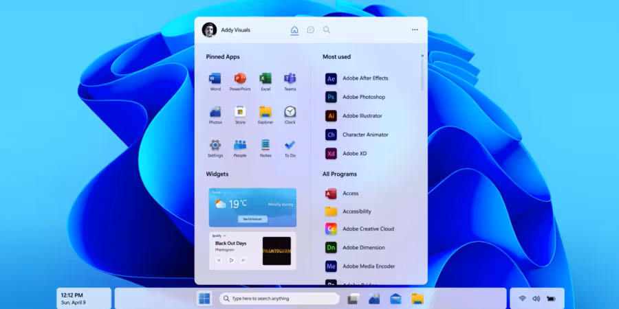Screen dimensions: 619x309
Task: Click scroll-up arrow of app list
Action: (x=422, y=56)
